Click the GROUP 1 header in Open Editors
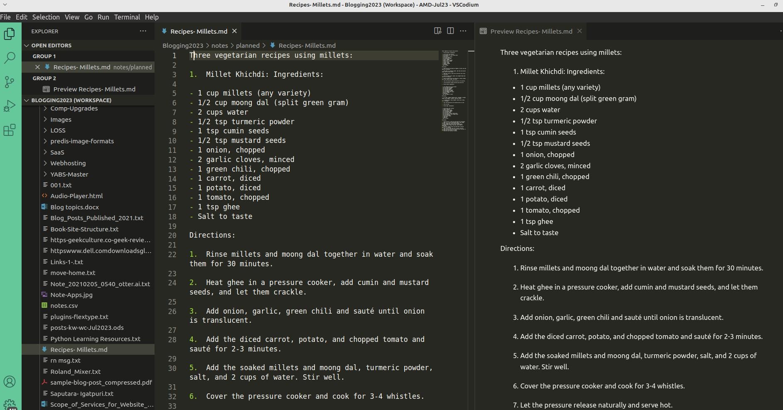 point(44,56)
